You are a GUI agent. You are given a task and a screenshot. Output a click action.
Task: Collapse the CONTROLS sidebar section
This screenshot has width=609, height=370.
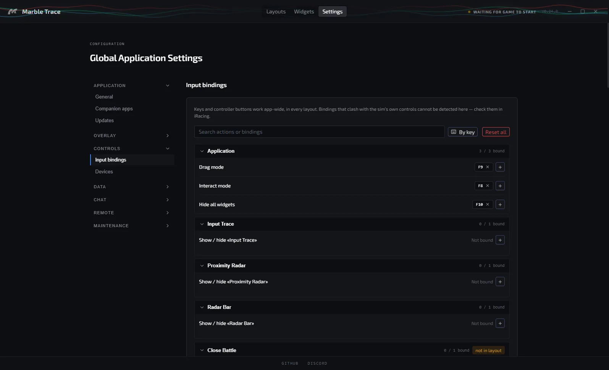(x=132, y=149)
